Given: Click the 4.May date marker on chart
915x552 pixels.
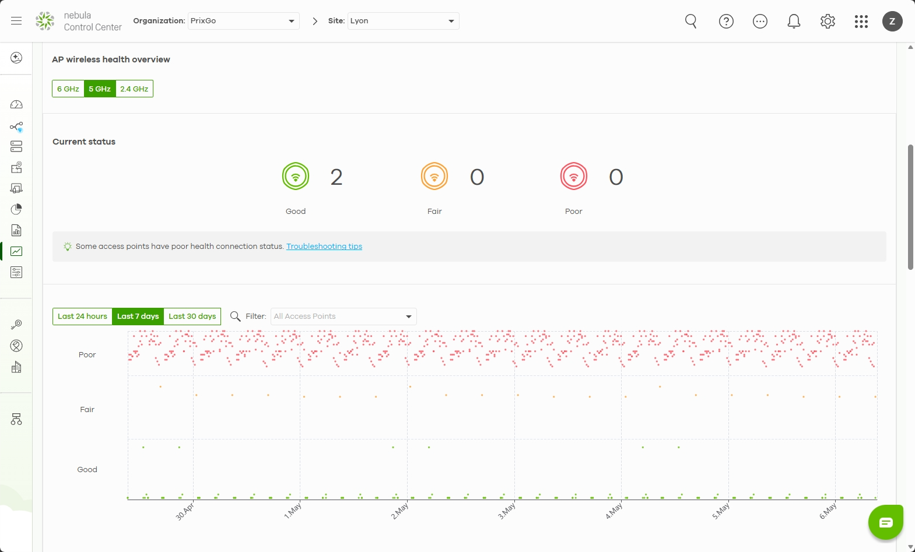Looking at the screenshot, I should point(614,511).
